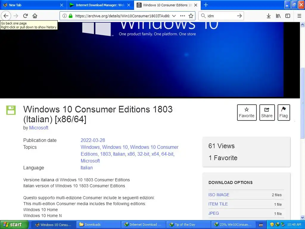Open the Downloads folder from taskbar
This screenshot has width=305, height=229.
tap(98, 225)
